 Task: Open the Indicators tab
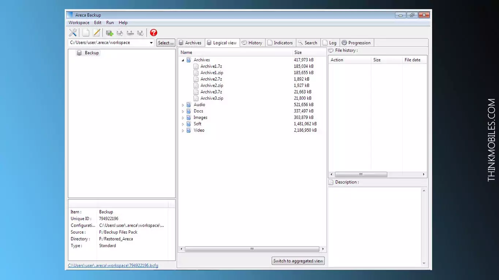point(280,43)
